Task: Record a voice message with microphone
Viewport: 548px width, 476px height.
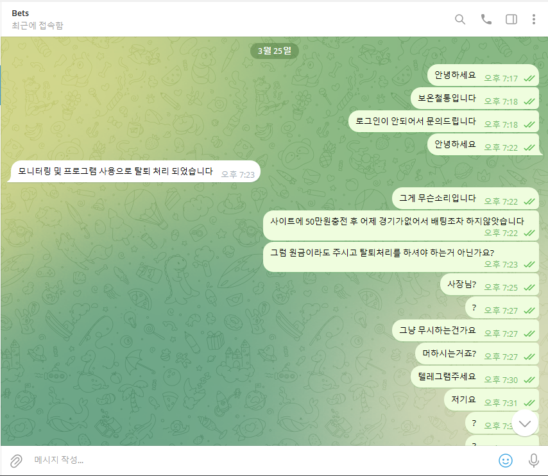Action: [x=533, y=460]
